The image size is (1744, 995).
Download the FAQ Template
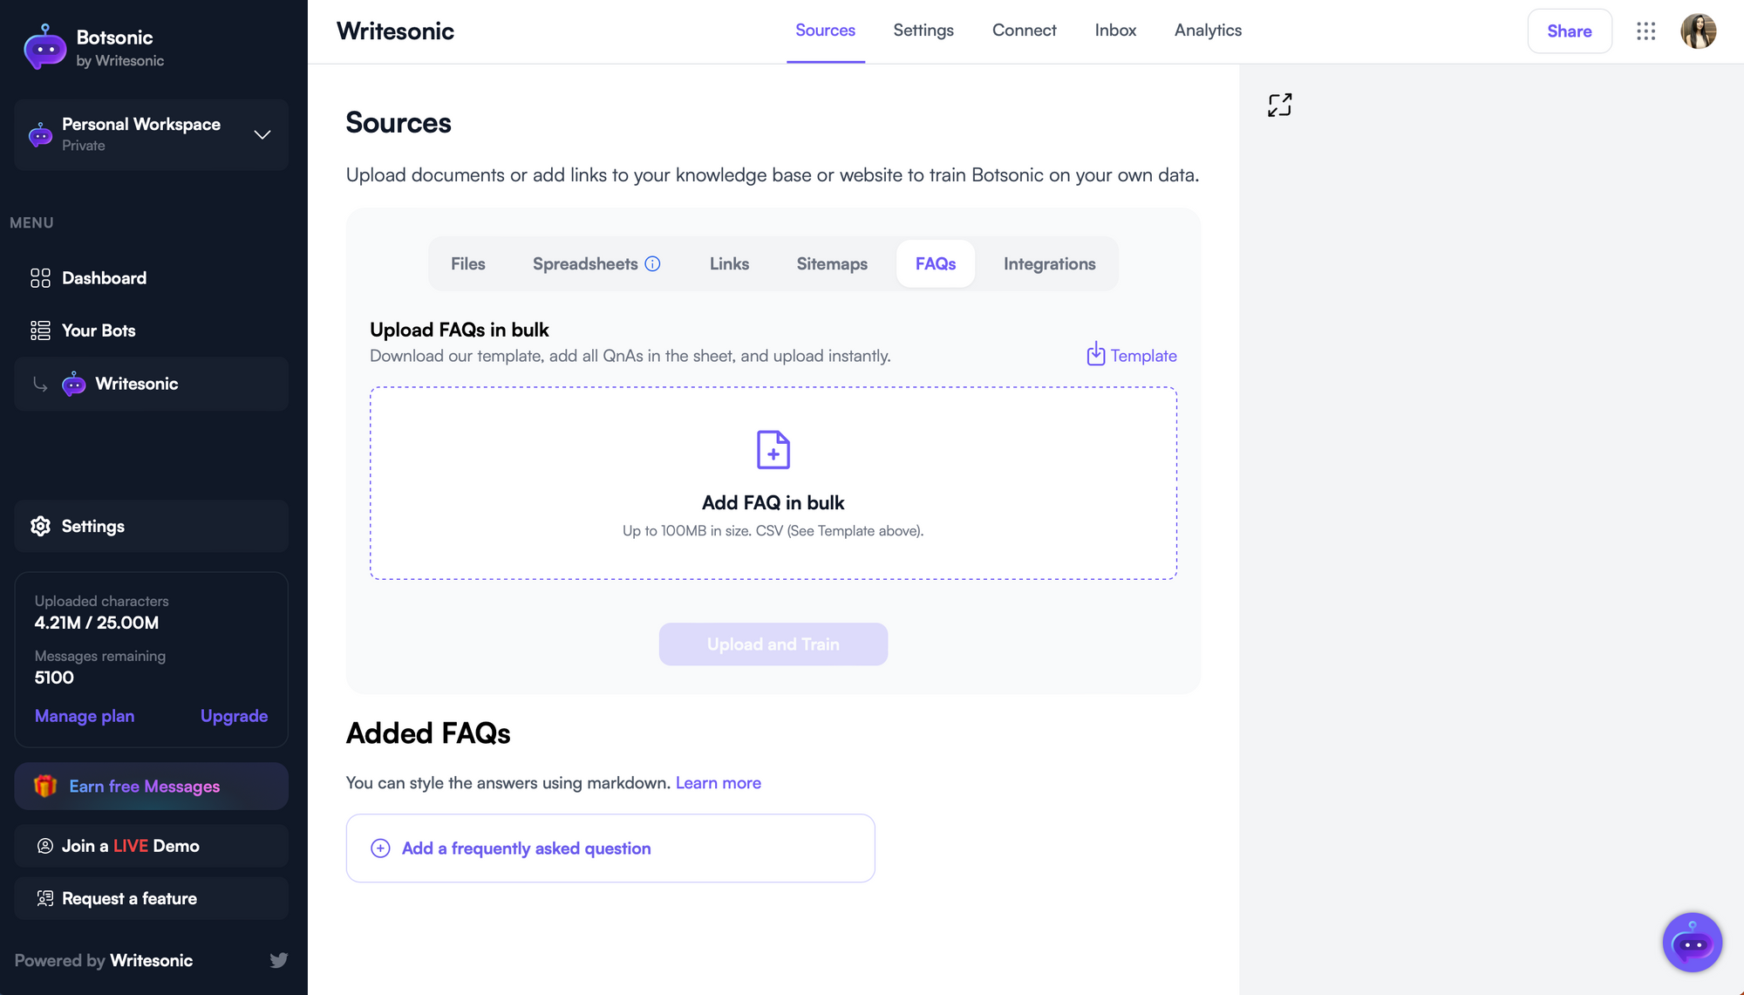point(1132,356)
